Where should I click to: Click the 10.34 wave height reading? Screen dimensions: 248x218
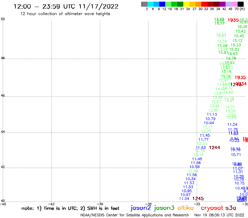click(x=191, y=179)
